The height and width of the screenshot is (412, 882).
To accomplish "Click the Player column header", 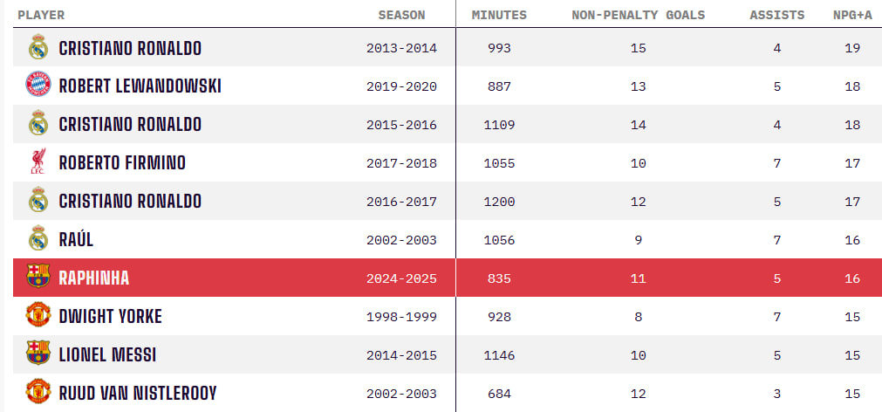I will tap(41, 15).
